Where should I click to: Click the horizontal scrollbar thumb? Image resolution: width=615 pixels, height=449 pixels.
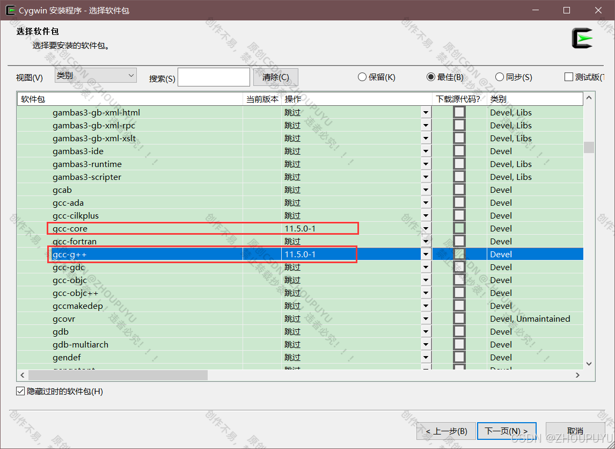(x=118, y=375)
